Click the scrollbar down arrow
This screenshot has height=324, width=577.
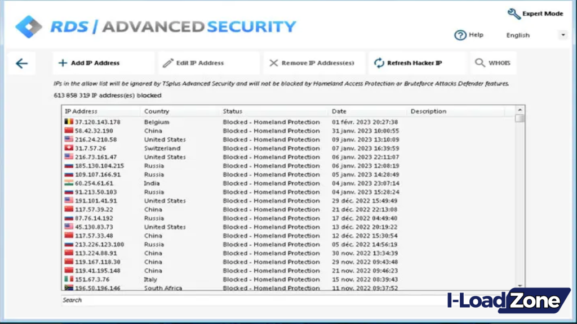520,284
